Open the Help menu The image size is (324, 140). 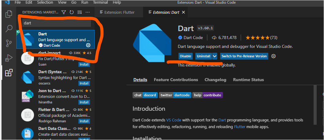(117, 3)
